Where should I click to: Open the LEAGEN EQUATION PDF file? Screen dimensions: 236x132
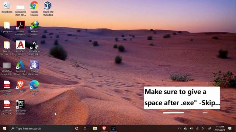click(7, 107)
